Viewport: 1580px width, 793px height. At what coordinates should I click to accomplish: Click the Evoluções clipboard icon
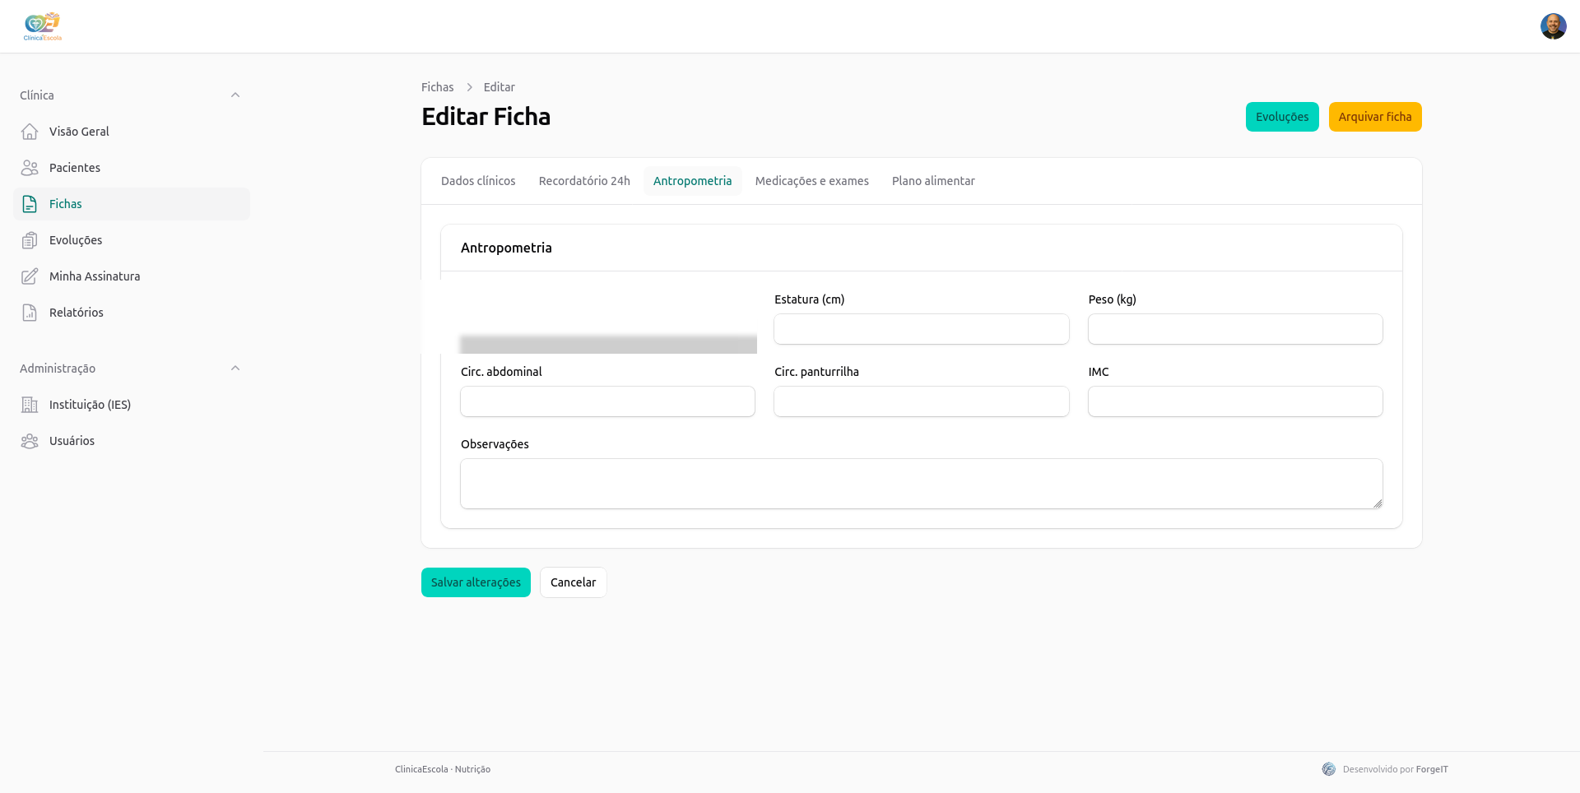[30, 240]
